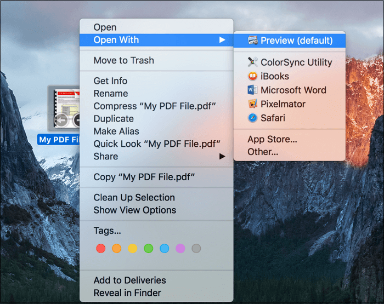This screenshot has height=304, width=384.
Task: Choose Clean Up Selection
Action: point(156,197)
